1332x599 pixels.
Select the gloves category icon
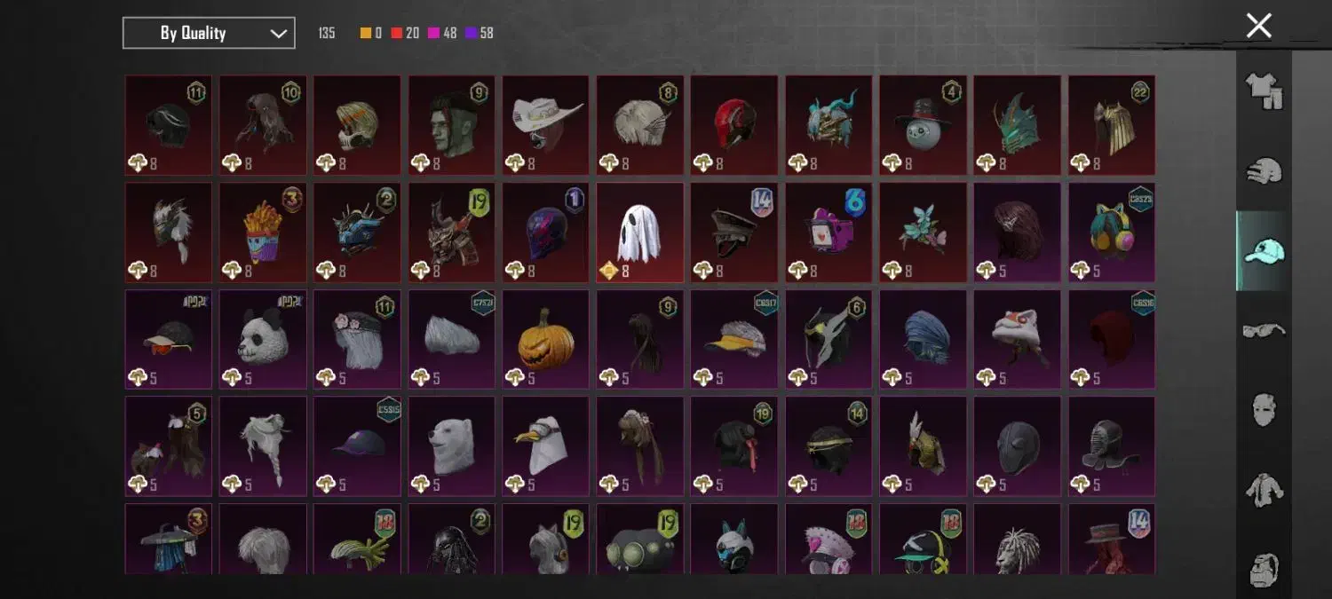tap(1264, 171)
